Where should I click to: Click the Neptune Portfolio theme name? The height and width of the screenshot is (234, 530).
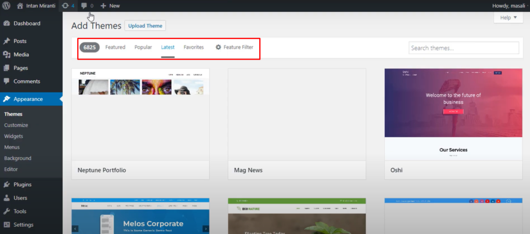(x=102, y=170)
